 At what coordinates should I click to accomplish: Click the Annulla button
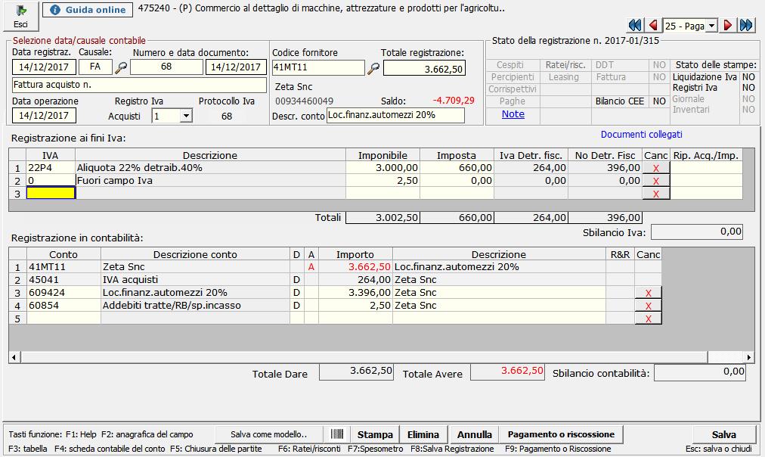pyautogui.click(x=474, y=434)
